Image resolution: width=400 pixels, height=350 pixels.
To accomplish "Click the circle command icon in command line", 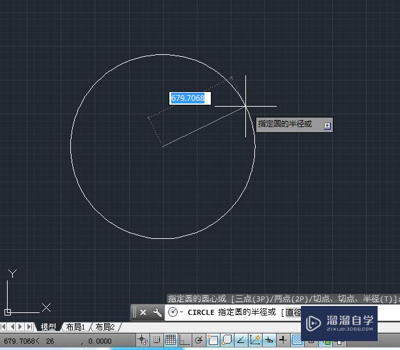I will (x=173, y=312).
